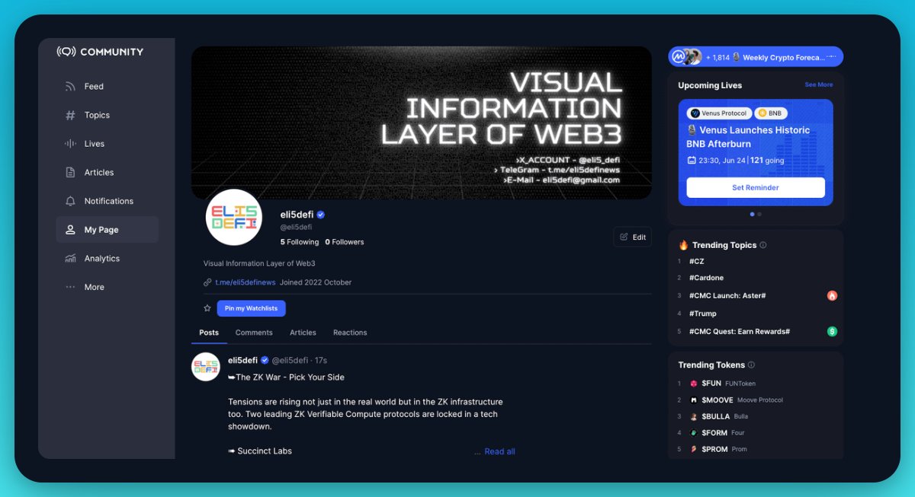
Task: Open trending topic #Cardone
Action: tap(706, 278)
